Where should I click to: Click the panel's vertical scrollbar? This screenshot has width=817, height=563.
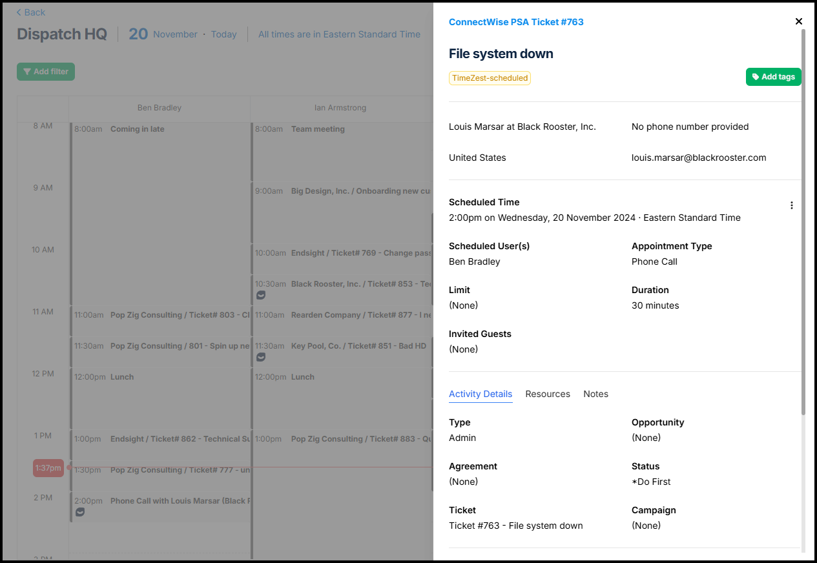coord(803,221)
